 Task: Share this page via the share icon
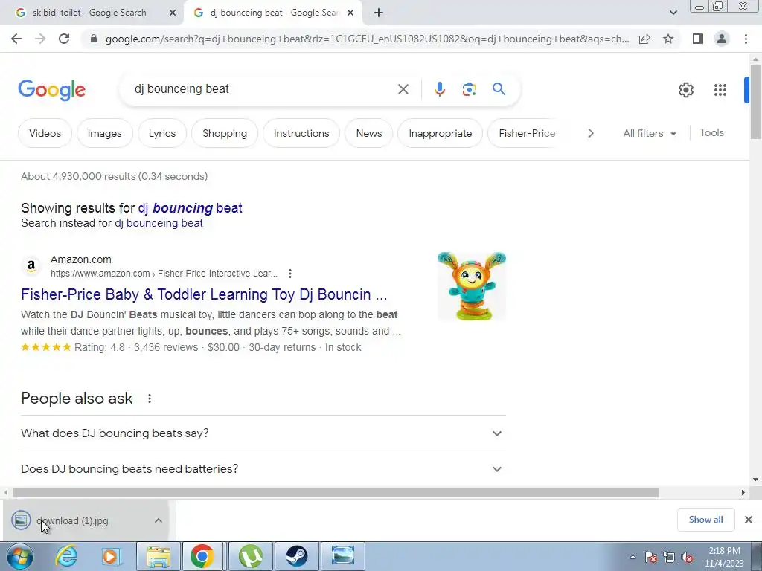[644, 39]
